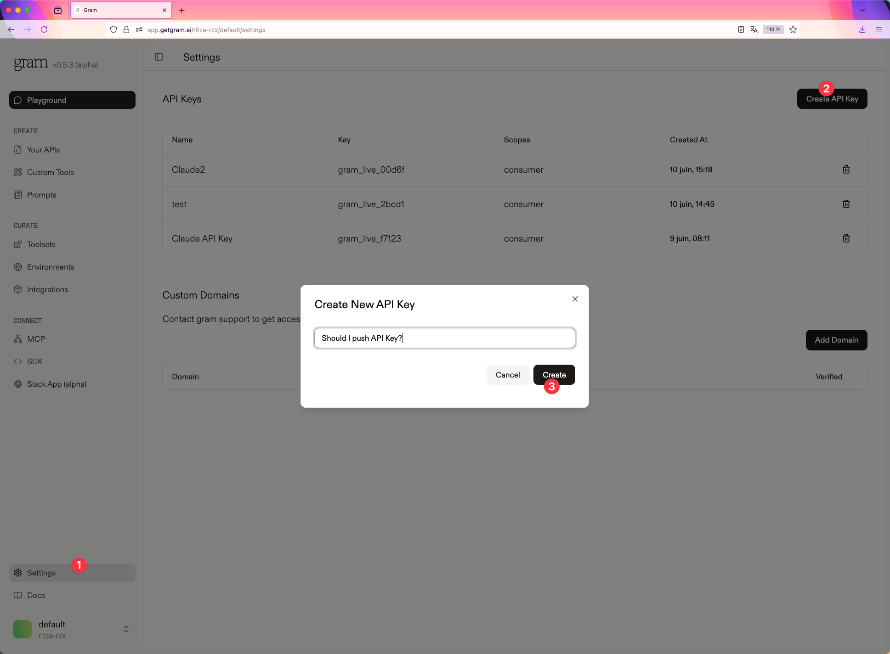Click the gram logo
This screenshot has height=654, width=890.
[x=31, y=63]
